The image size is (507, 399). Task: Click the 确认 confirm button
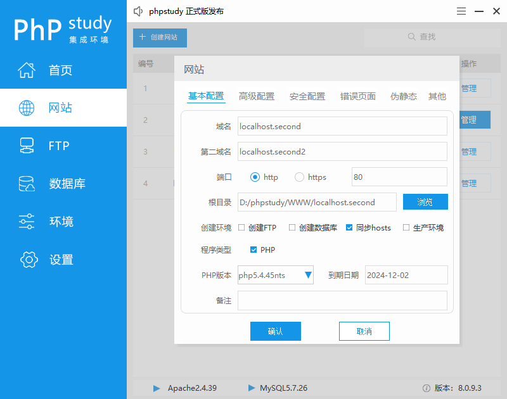276,331
